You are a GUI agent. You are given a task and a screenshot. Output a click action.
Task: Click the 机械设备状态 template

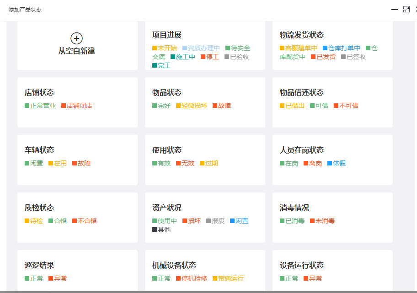174,266
